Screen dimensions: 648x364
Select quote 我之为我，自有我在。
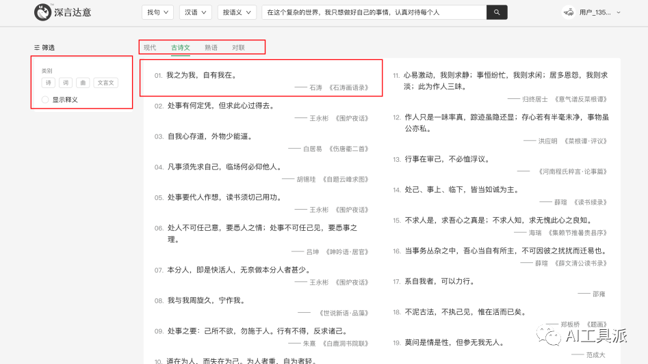coord(202,75)
